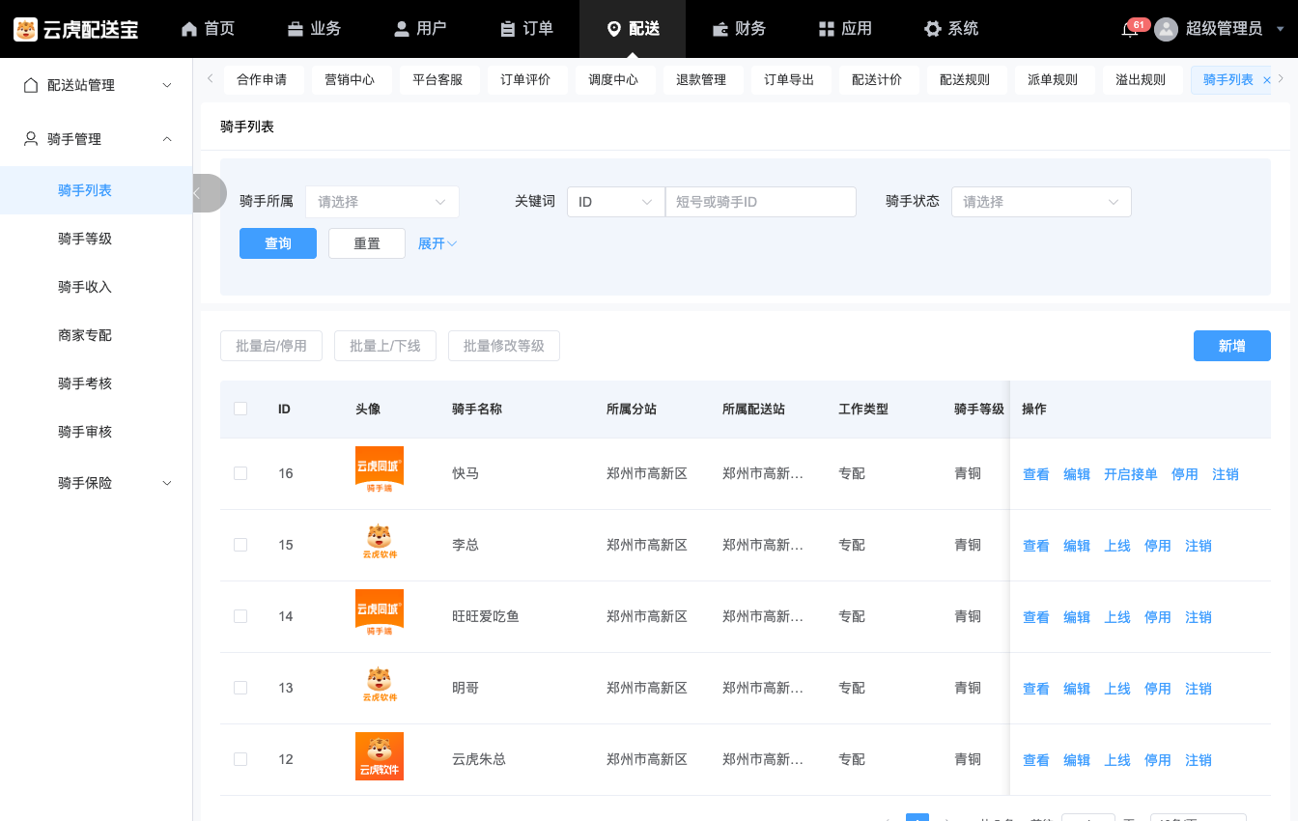Viewport: 1298px width, 821px height.
Task: Open the 骑手所属 dropdown
Action: point(382,202)
